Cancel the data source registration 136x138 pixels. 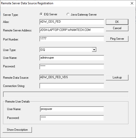click(117, 28)
